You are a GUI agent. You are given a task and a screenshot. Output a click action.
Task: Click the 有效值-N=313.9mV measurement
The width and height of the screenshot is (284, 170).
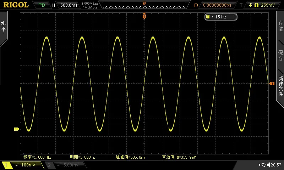[179, 157]
